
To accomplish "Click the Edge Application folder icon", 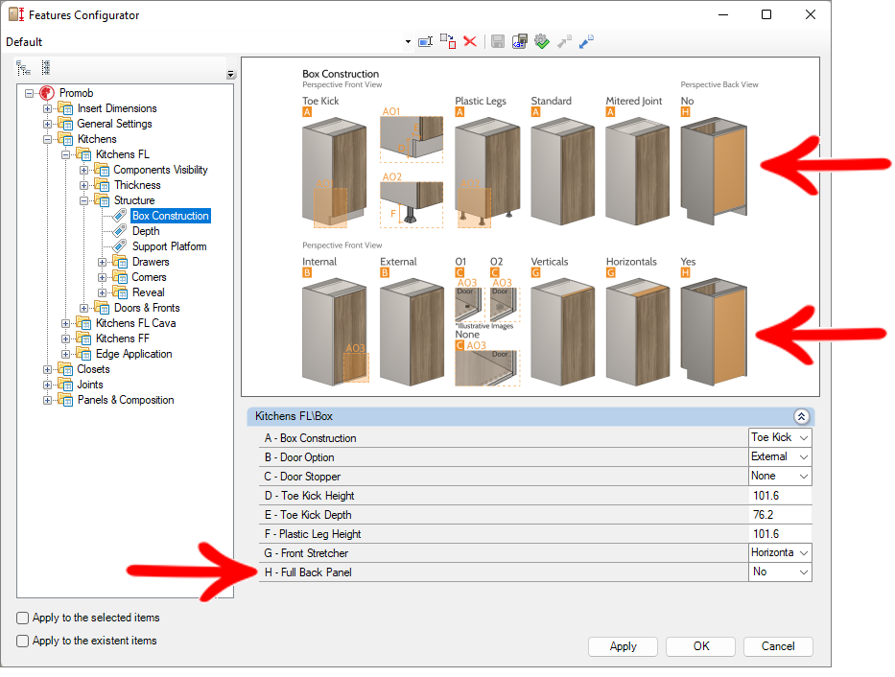I will tap(83, 354).
